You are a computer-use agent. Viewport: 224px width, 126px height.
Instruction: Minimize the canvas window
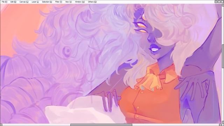coord(216,2)
